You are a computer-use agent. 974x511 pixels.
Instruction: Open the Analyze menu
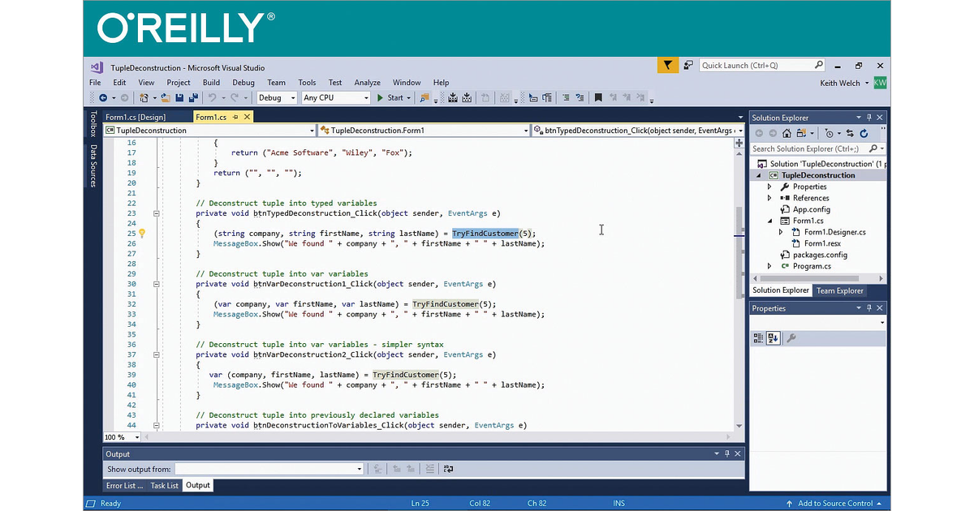pos(367,83)
